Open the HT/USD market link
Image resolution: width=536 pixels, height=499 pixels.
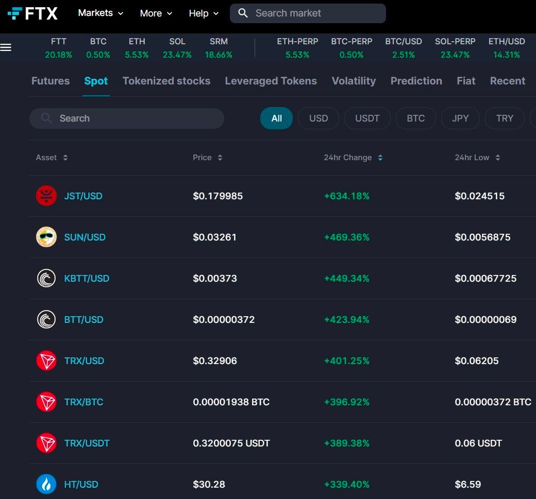pyautogui.click(x=81, y=484)
